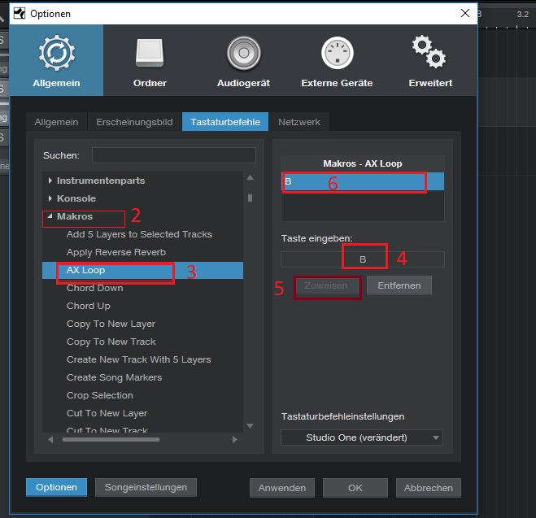Click the Suchen search field
The height and width of the screenshot is (518, 536).
[174, 155]
